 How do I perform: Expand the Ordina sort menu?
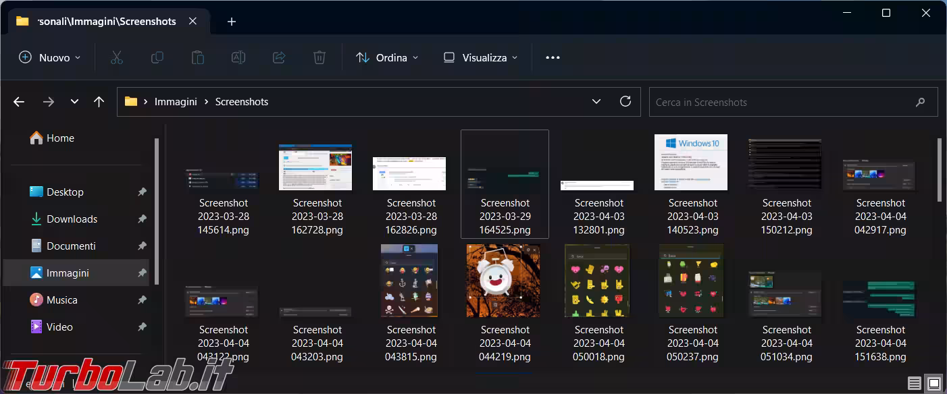[x=387, y=58]
